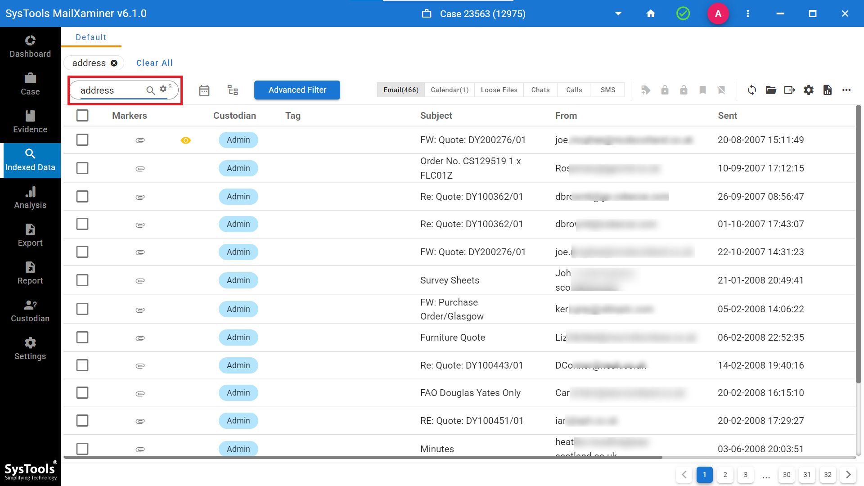Switch to the Loose Files tab

(x=499, y=90)
